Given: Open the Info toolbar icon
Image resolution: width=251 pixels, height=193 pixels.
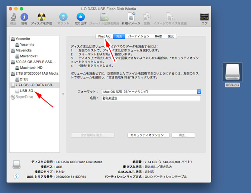Looking at the screenshot, I should tap(24, 17).
